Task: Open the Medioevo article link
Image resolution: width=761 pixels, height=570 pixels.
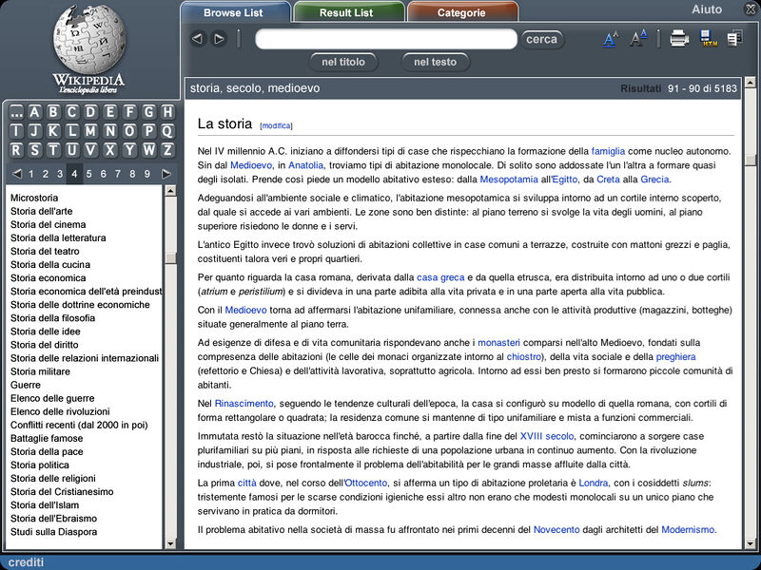Action: tap(250, 164)
